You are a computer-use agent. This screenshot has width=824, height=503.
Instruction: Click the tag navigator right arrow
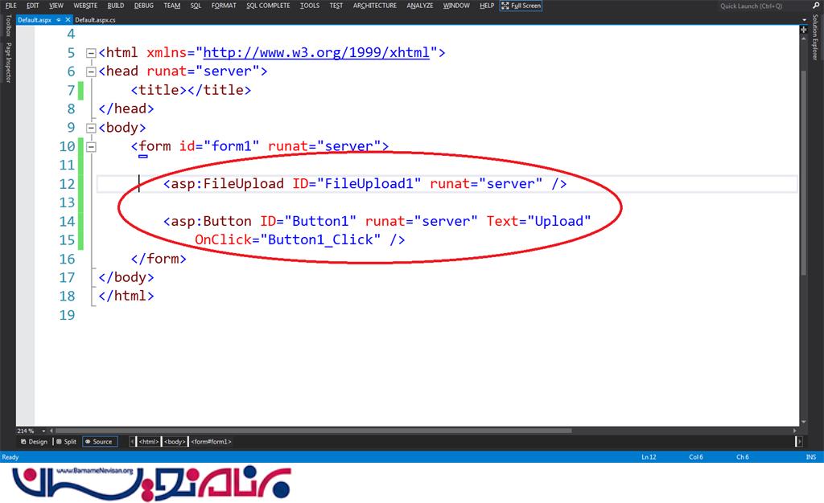click(799, 442)
